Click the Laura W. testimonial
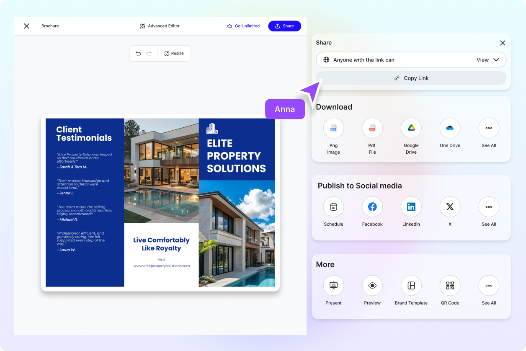The height and width of the screenshot is (351, 526). pos(82,241)
